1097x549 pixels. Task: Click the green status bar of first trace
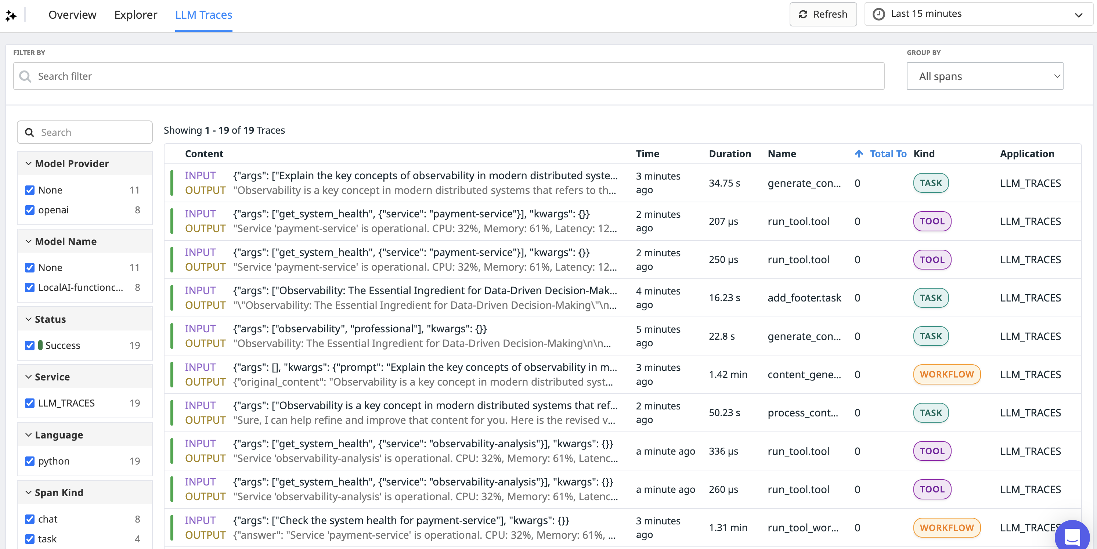coord(172,183)
